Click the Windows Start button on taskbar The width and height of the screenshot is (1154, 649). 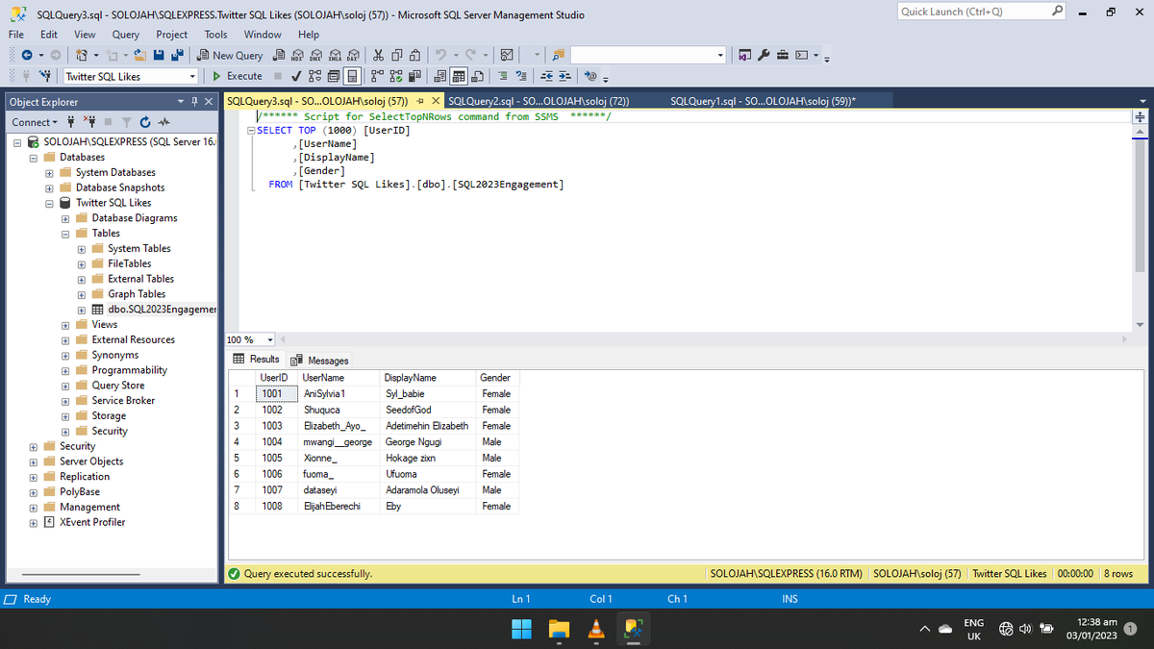[520, 630]
